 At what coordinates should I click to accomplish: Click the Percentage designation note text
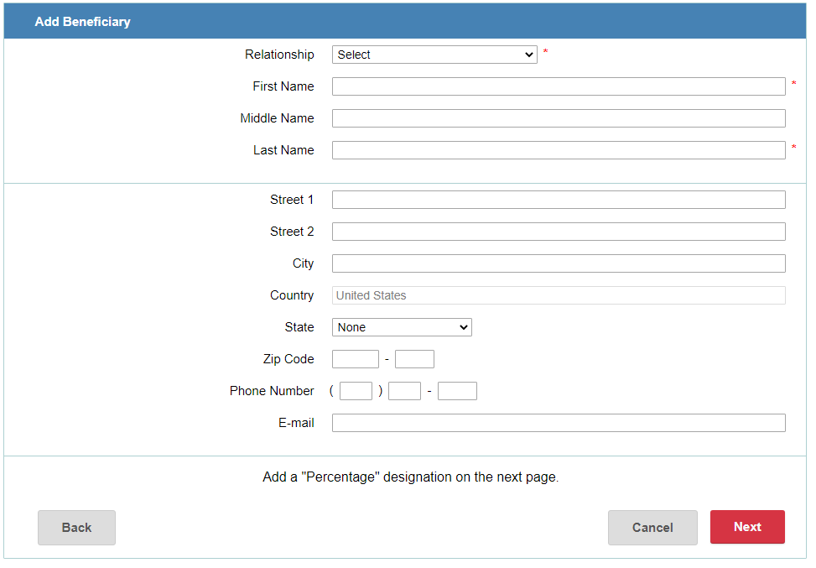pyautogui.click(x=410, y=477)
